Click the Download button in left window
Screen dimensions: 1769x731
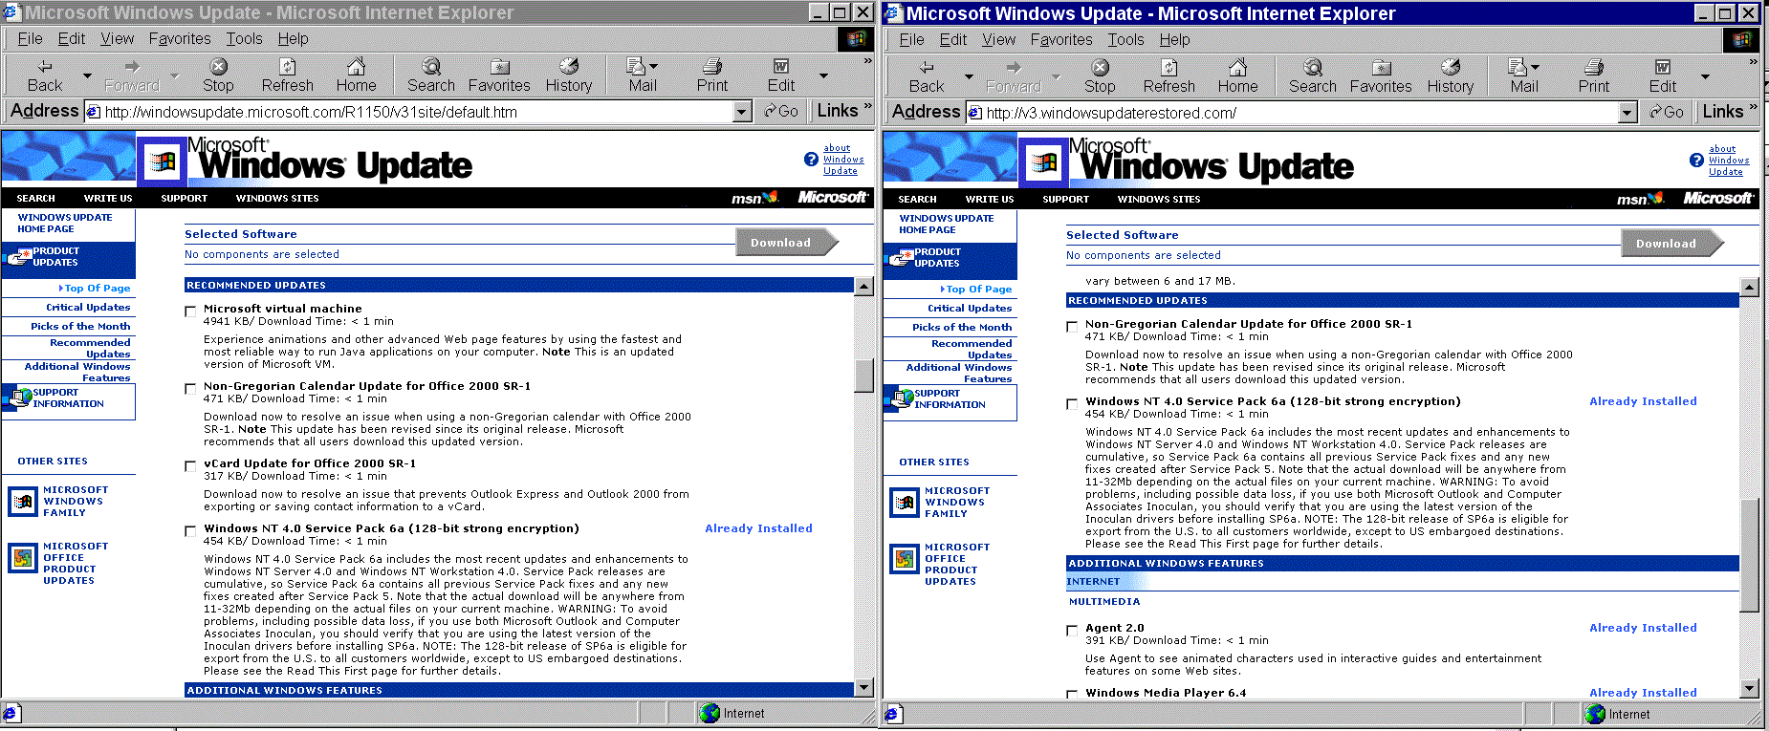click(x=781, y=243)
